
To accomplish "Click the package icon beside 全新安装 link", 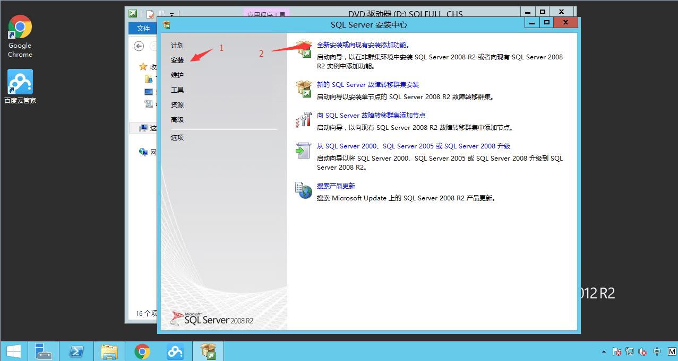I will (303, 48).
